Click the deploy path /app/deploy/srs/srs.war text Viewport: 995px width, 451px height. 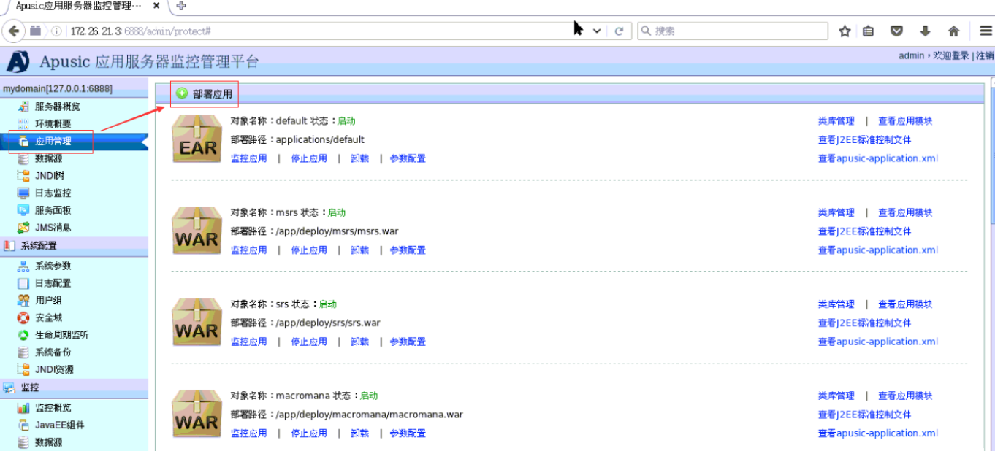(328, 323)
